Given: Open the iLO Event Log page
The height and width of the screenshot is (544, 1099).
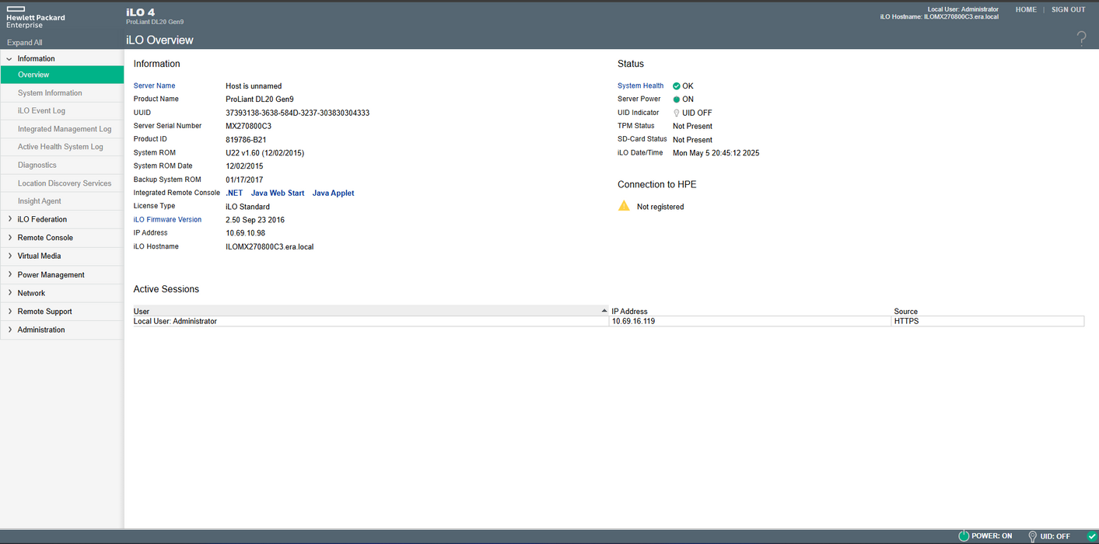Looking at the screenshot, I should (41, 111).
